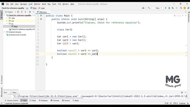Expand the out folder
The image size is (190, 107).
7,21
